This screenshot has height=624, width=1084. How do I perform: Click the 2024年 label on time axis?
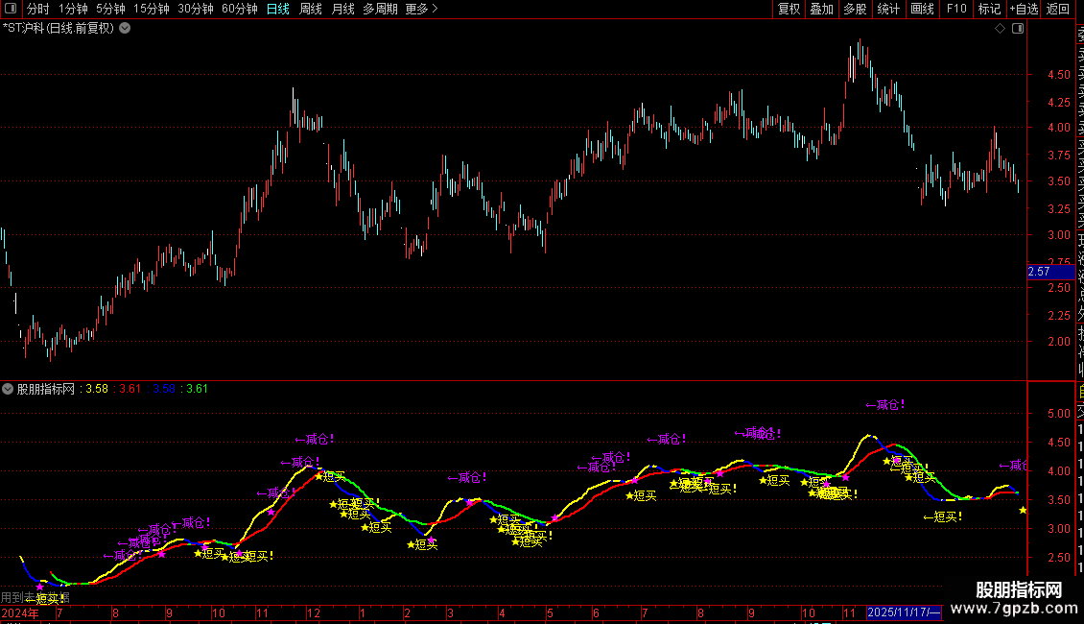pos(20,612)
